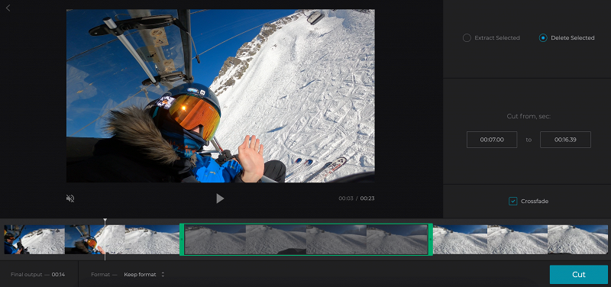Select the Delete Selected option
The width and height of the screenshot is (611, 287).
(x=567, y=37)
